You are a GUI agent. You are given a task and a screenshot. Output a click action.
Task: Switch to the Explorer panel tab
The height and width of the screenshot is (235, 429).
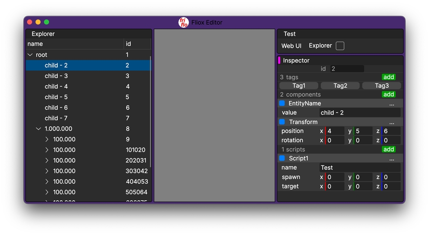(x=43, y=34)
